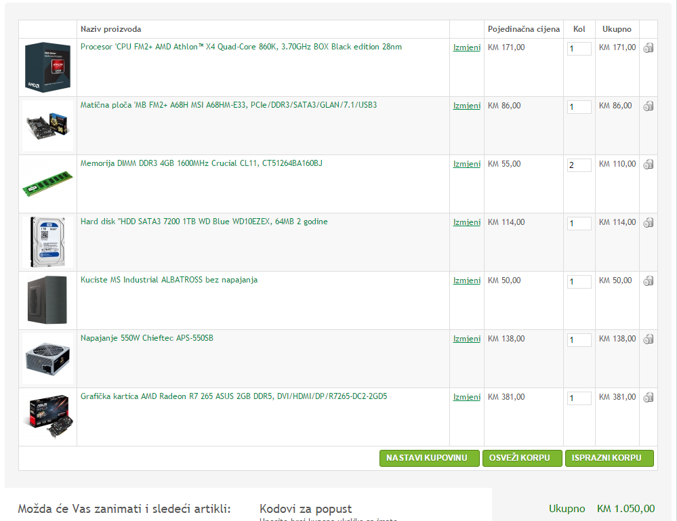The width and height of the screenshot is (677, 521).
Task: Click the KM 110,00 total for Memorija
Action: pos(617,164)
